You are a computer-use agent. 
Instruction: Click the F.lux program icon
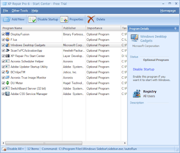[x=8, y=40]
